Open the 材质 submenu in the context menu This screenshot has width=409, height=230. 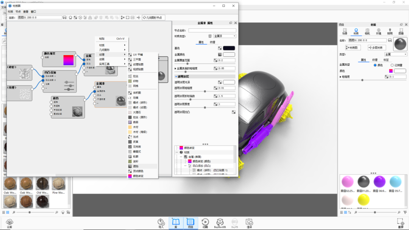click(112, 45)
